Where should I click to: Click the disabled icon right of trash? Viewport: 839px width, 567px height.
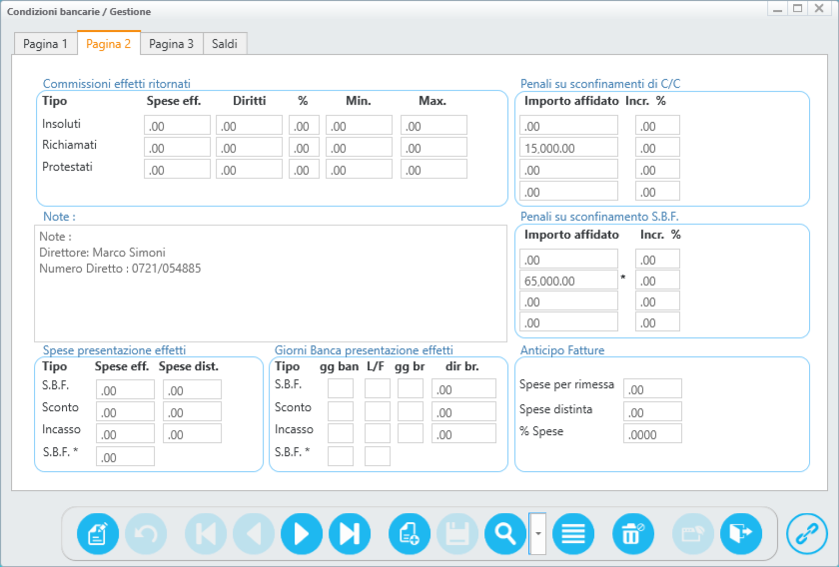693,533
